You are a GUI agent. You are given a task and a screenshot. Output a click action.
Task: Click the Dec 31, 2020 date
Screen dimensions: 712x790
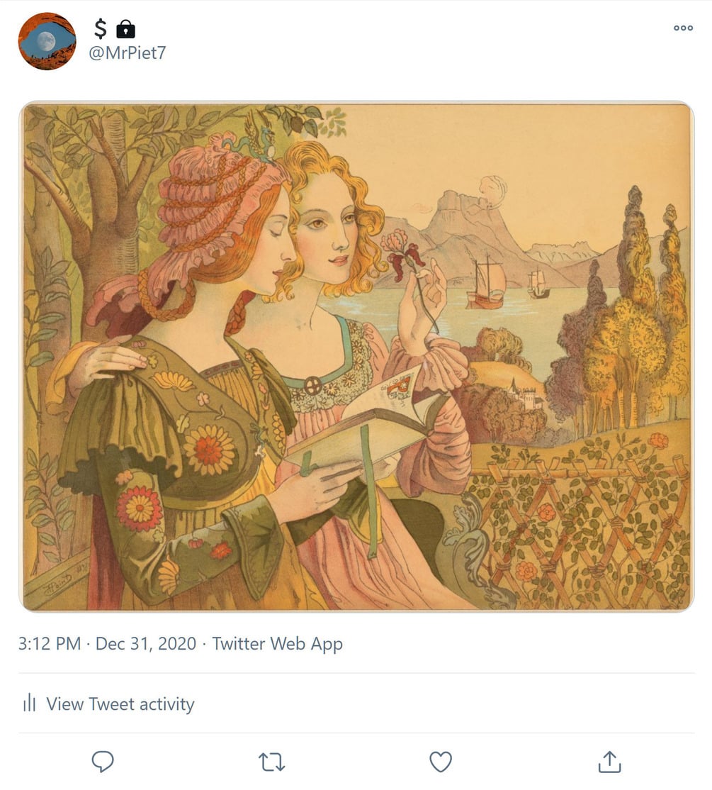pyautogui.click(x=145, y=644)
